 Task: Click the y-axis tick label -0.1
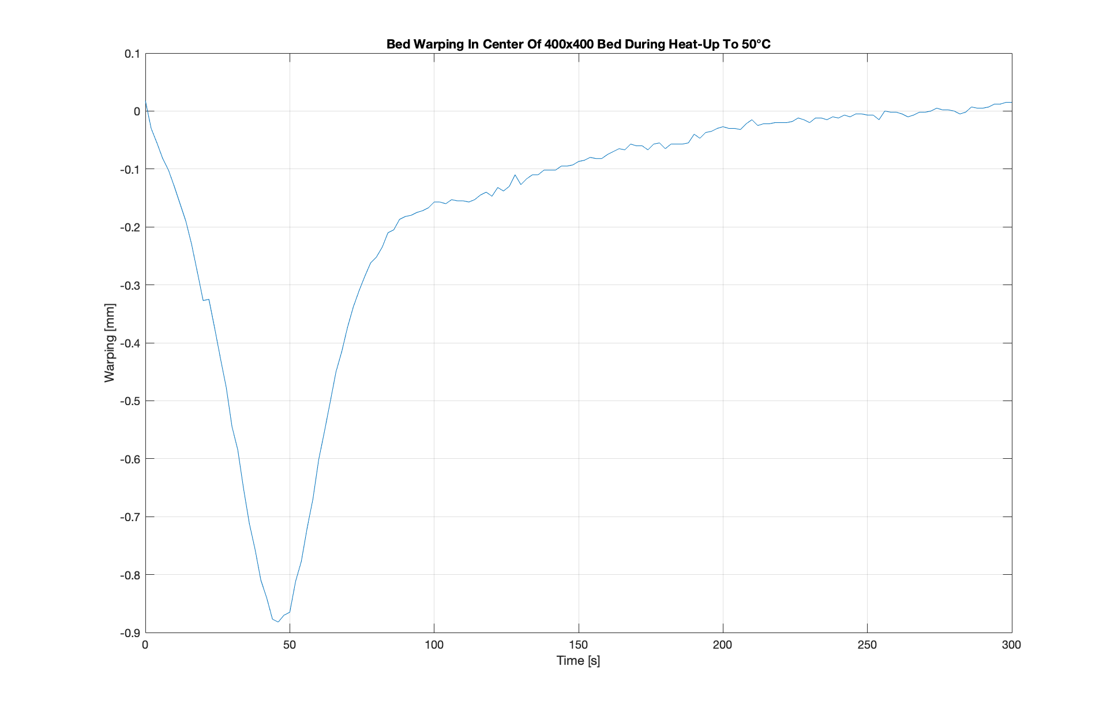pos(130,169)
